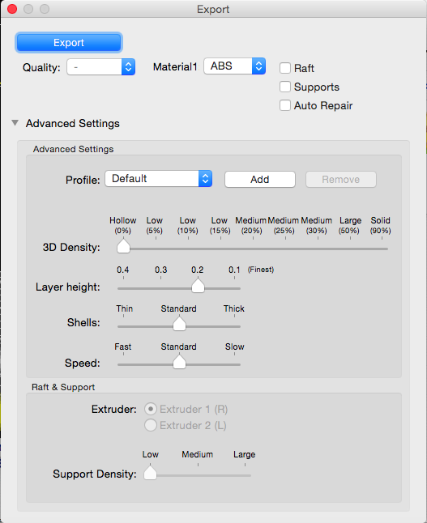Image resolution: width=427 pixels, height=523 pixels.
Task: Collapse the Advanced Settings disclosure triangle
Action: 15,123
